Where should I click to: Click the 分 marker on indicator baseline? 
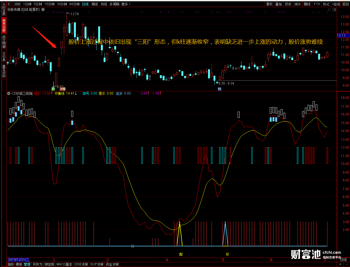132,246
